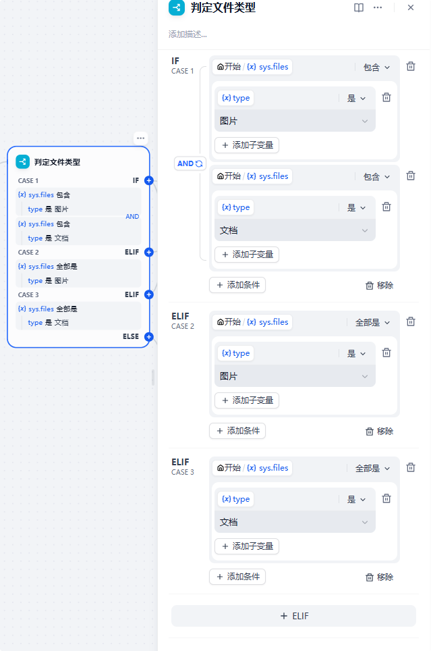Select 开始/sys.files variable in CASE 3
431x651 pixels.
253,468
